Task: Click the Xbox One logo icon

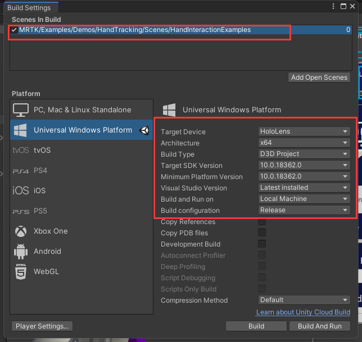Action: (21, 231)
